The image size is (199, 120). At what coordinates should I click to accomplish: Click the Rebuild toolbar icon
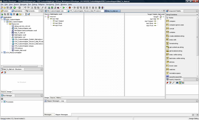point(52,8)
